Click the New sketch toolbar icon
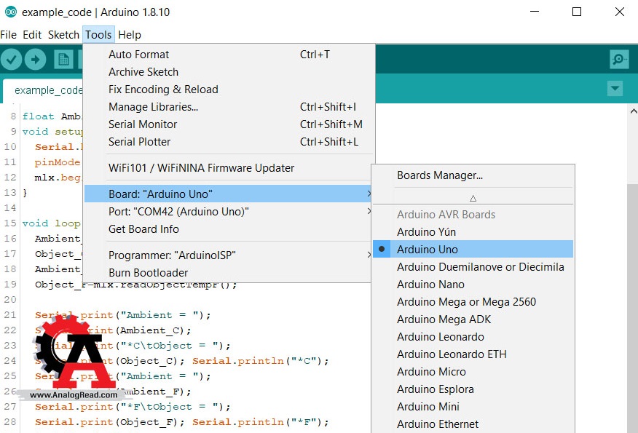 pos(63,60)
